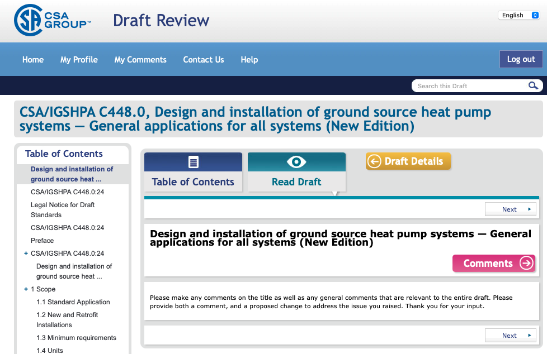Switch to the Read Draft tab
Viewport: 547px width, 354px height.
296,172
